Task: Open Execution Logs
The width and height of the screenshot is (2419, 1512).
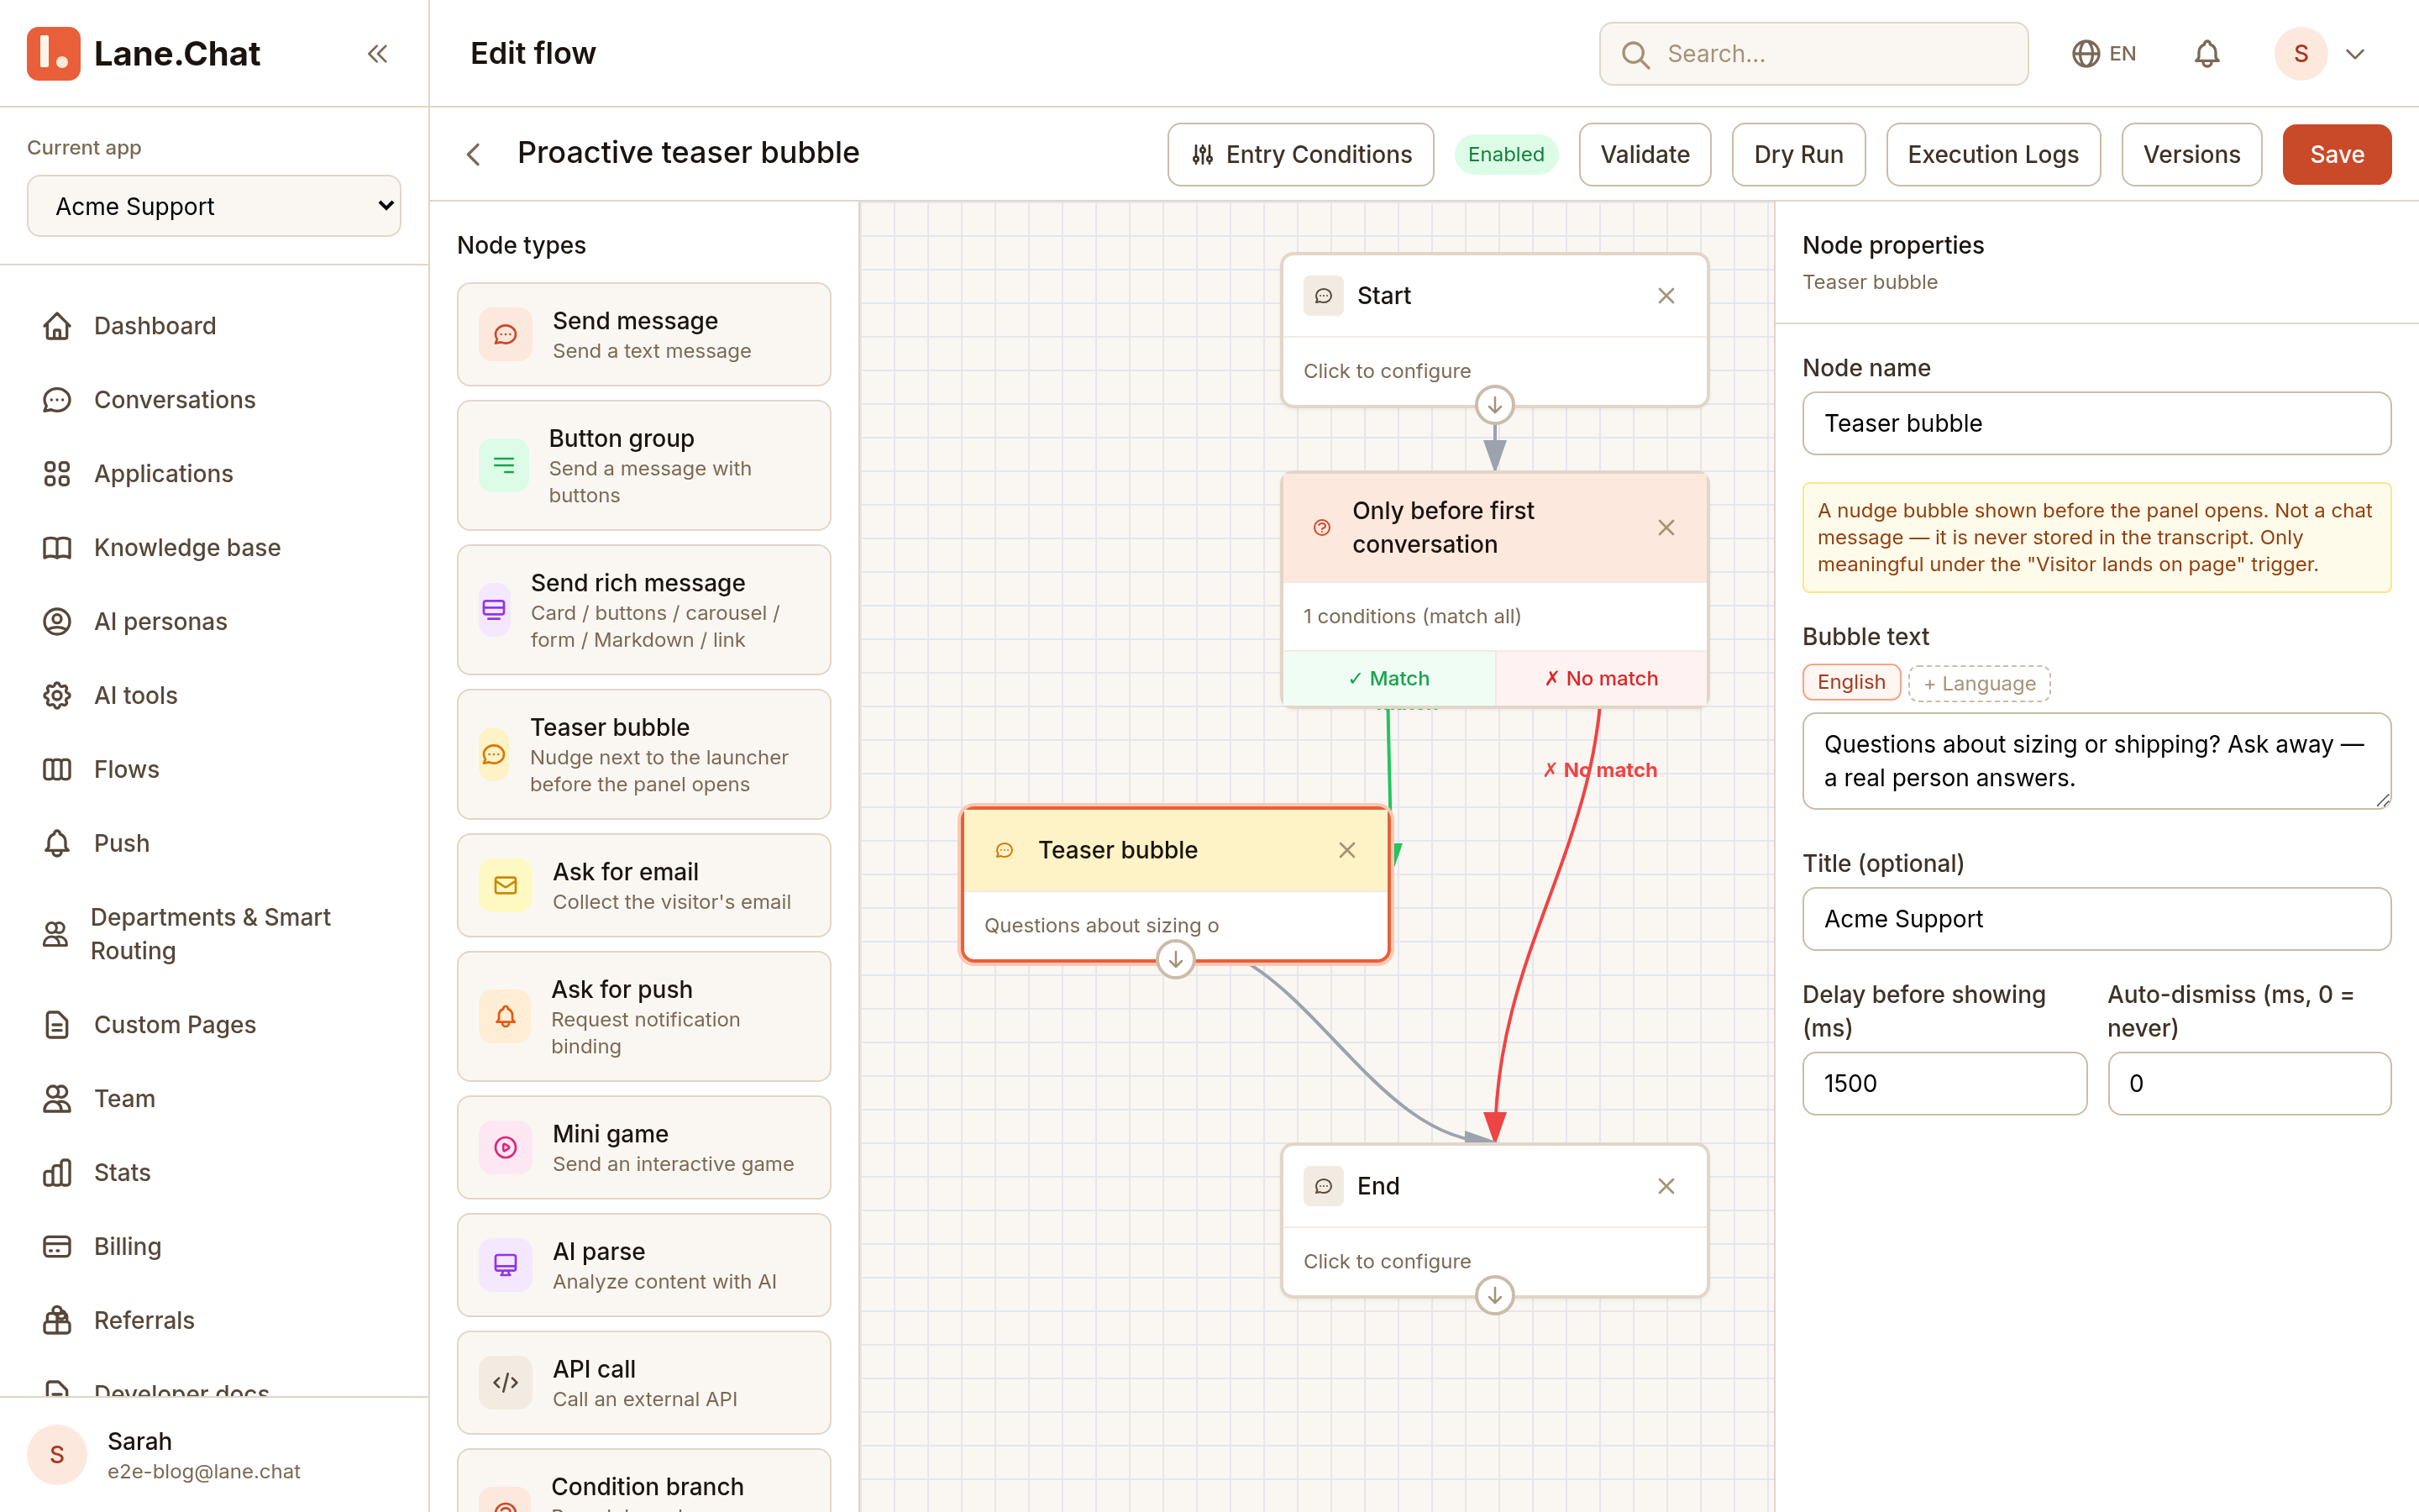Action: pos(1992,154)
